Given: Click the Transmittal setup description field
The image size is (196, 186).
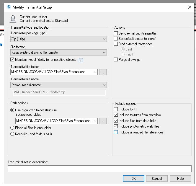Looking at the screenshot, I should [99, 169].
